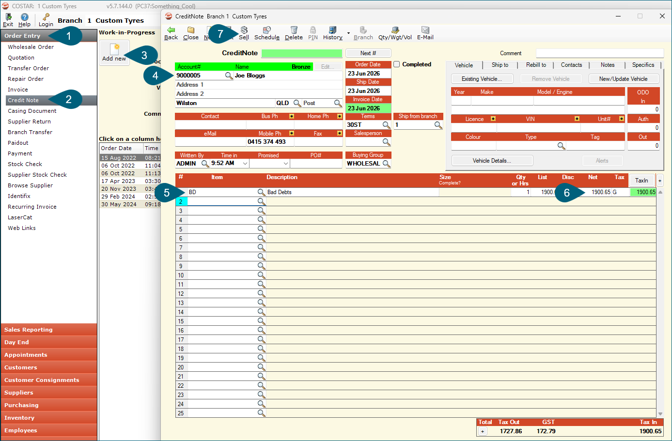
Task: Tick the Completed checkbox
Action: [x=397, y=64]
